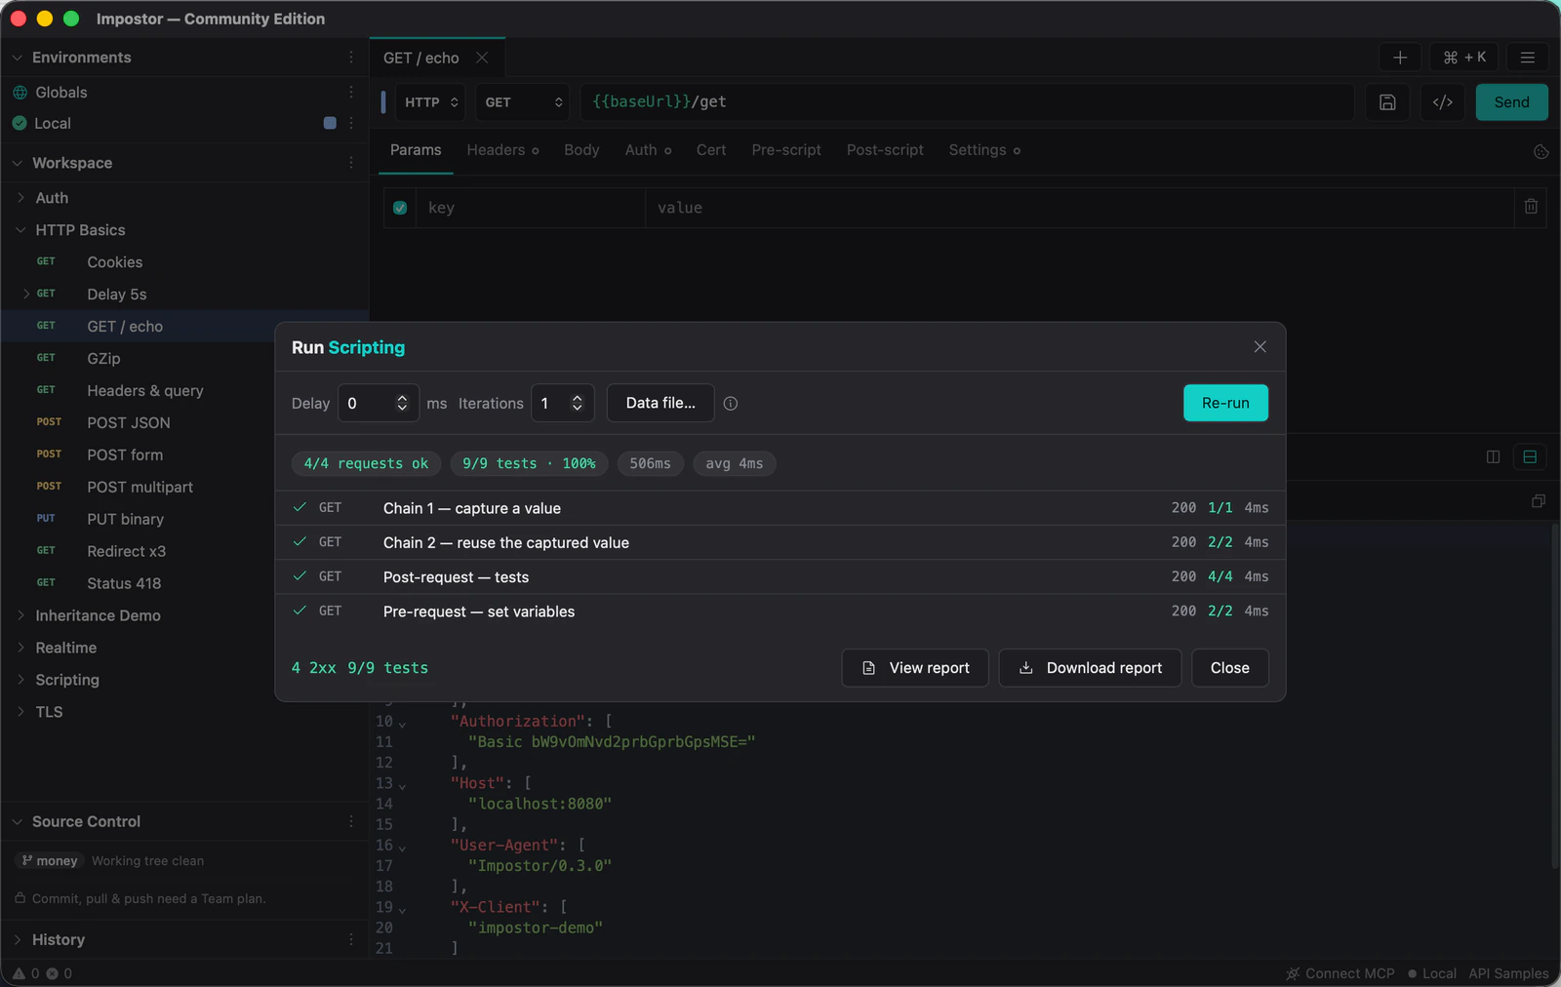
Task: Click the cookie icon near Settings
Action: [1541, 151]
